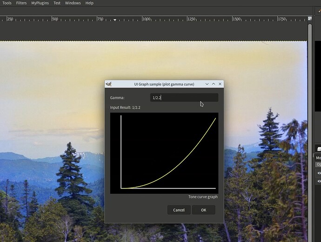
Task: Grab the dotted dock panel handle
Action: [x=313, y=155]
